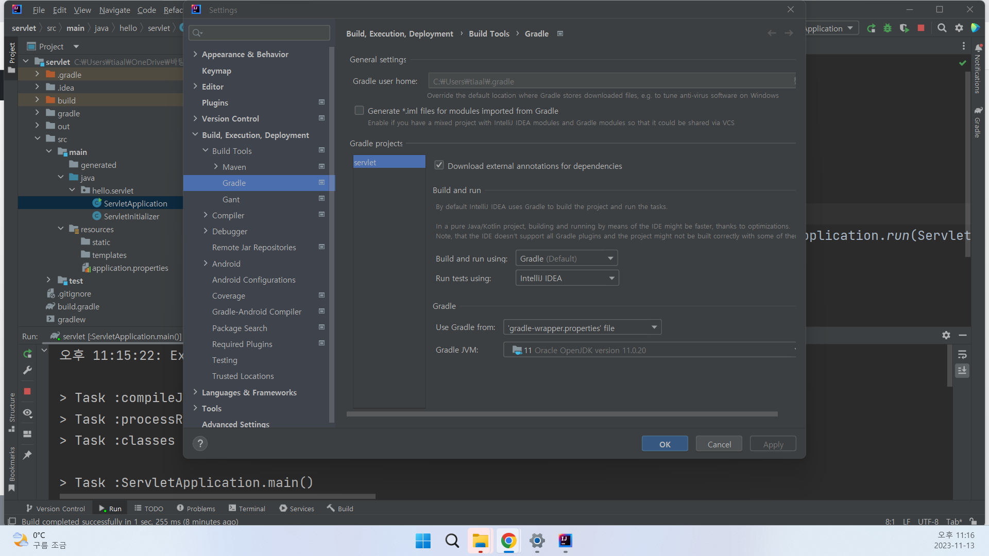Open the Bookmarks tool window
This screenshot has height=556, width=989.
(12, 470)
